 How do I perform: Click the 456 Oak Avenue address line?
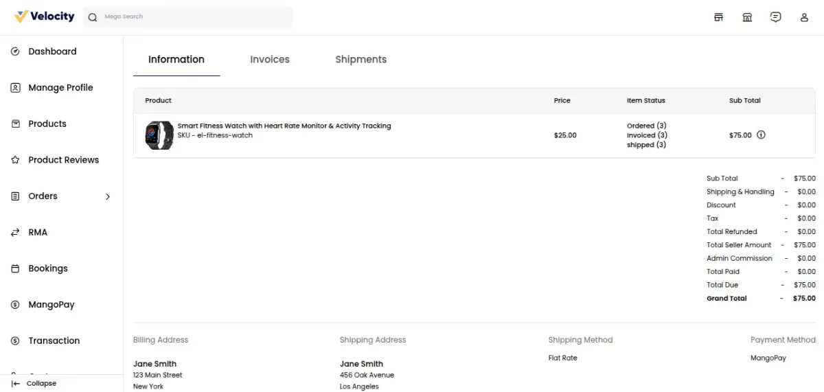(x=367, y=376)
